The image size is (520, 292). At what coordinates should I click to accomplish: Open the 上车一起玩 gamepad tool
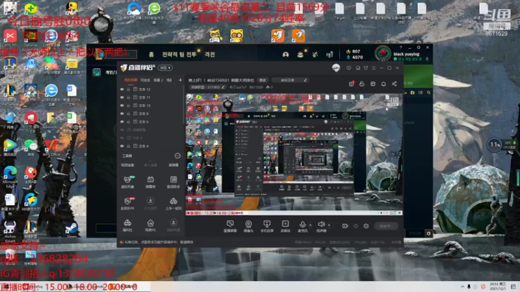(173, 204)
